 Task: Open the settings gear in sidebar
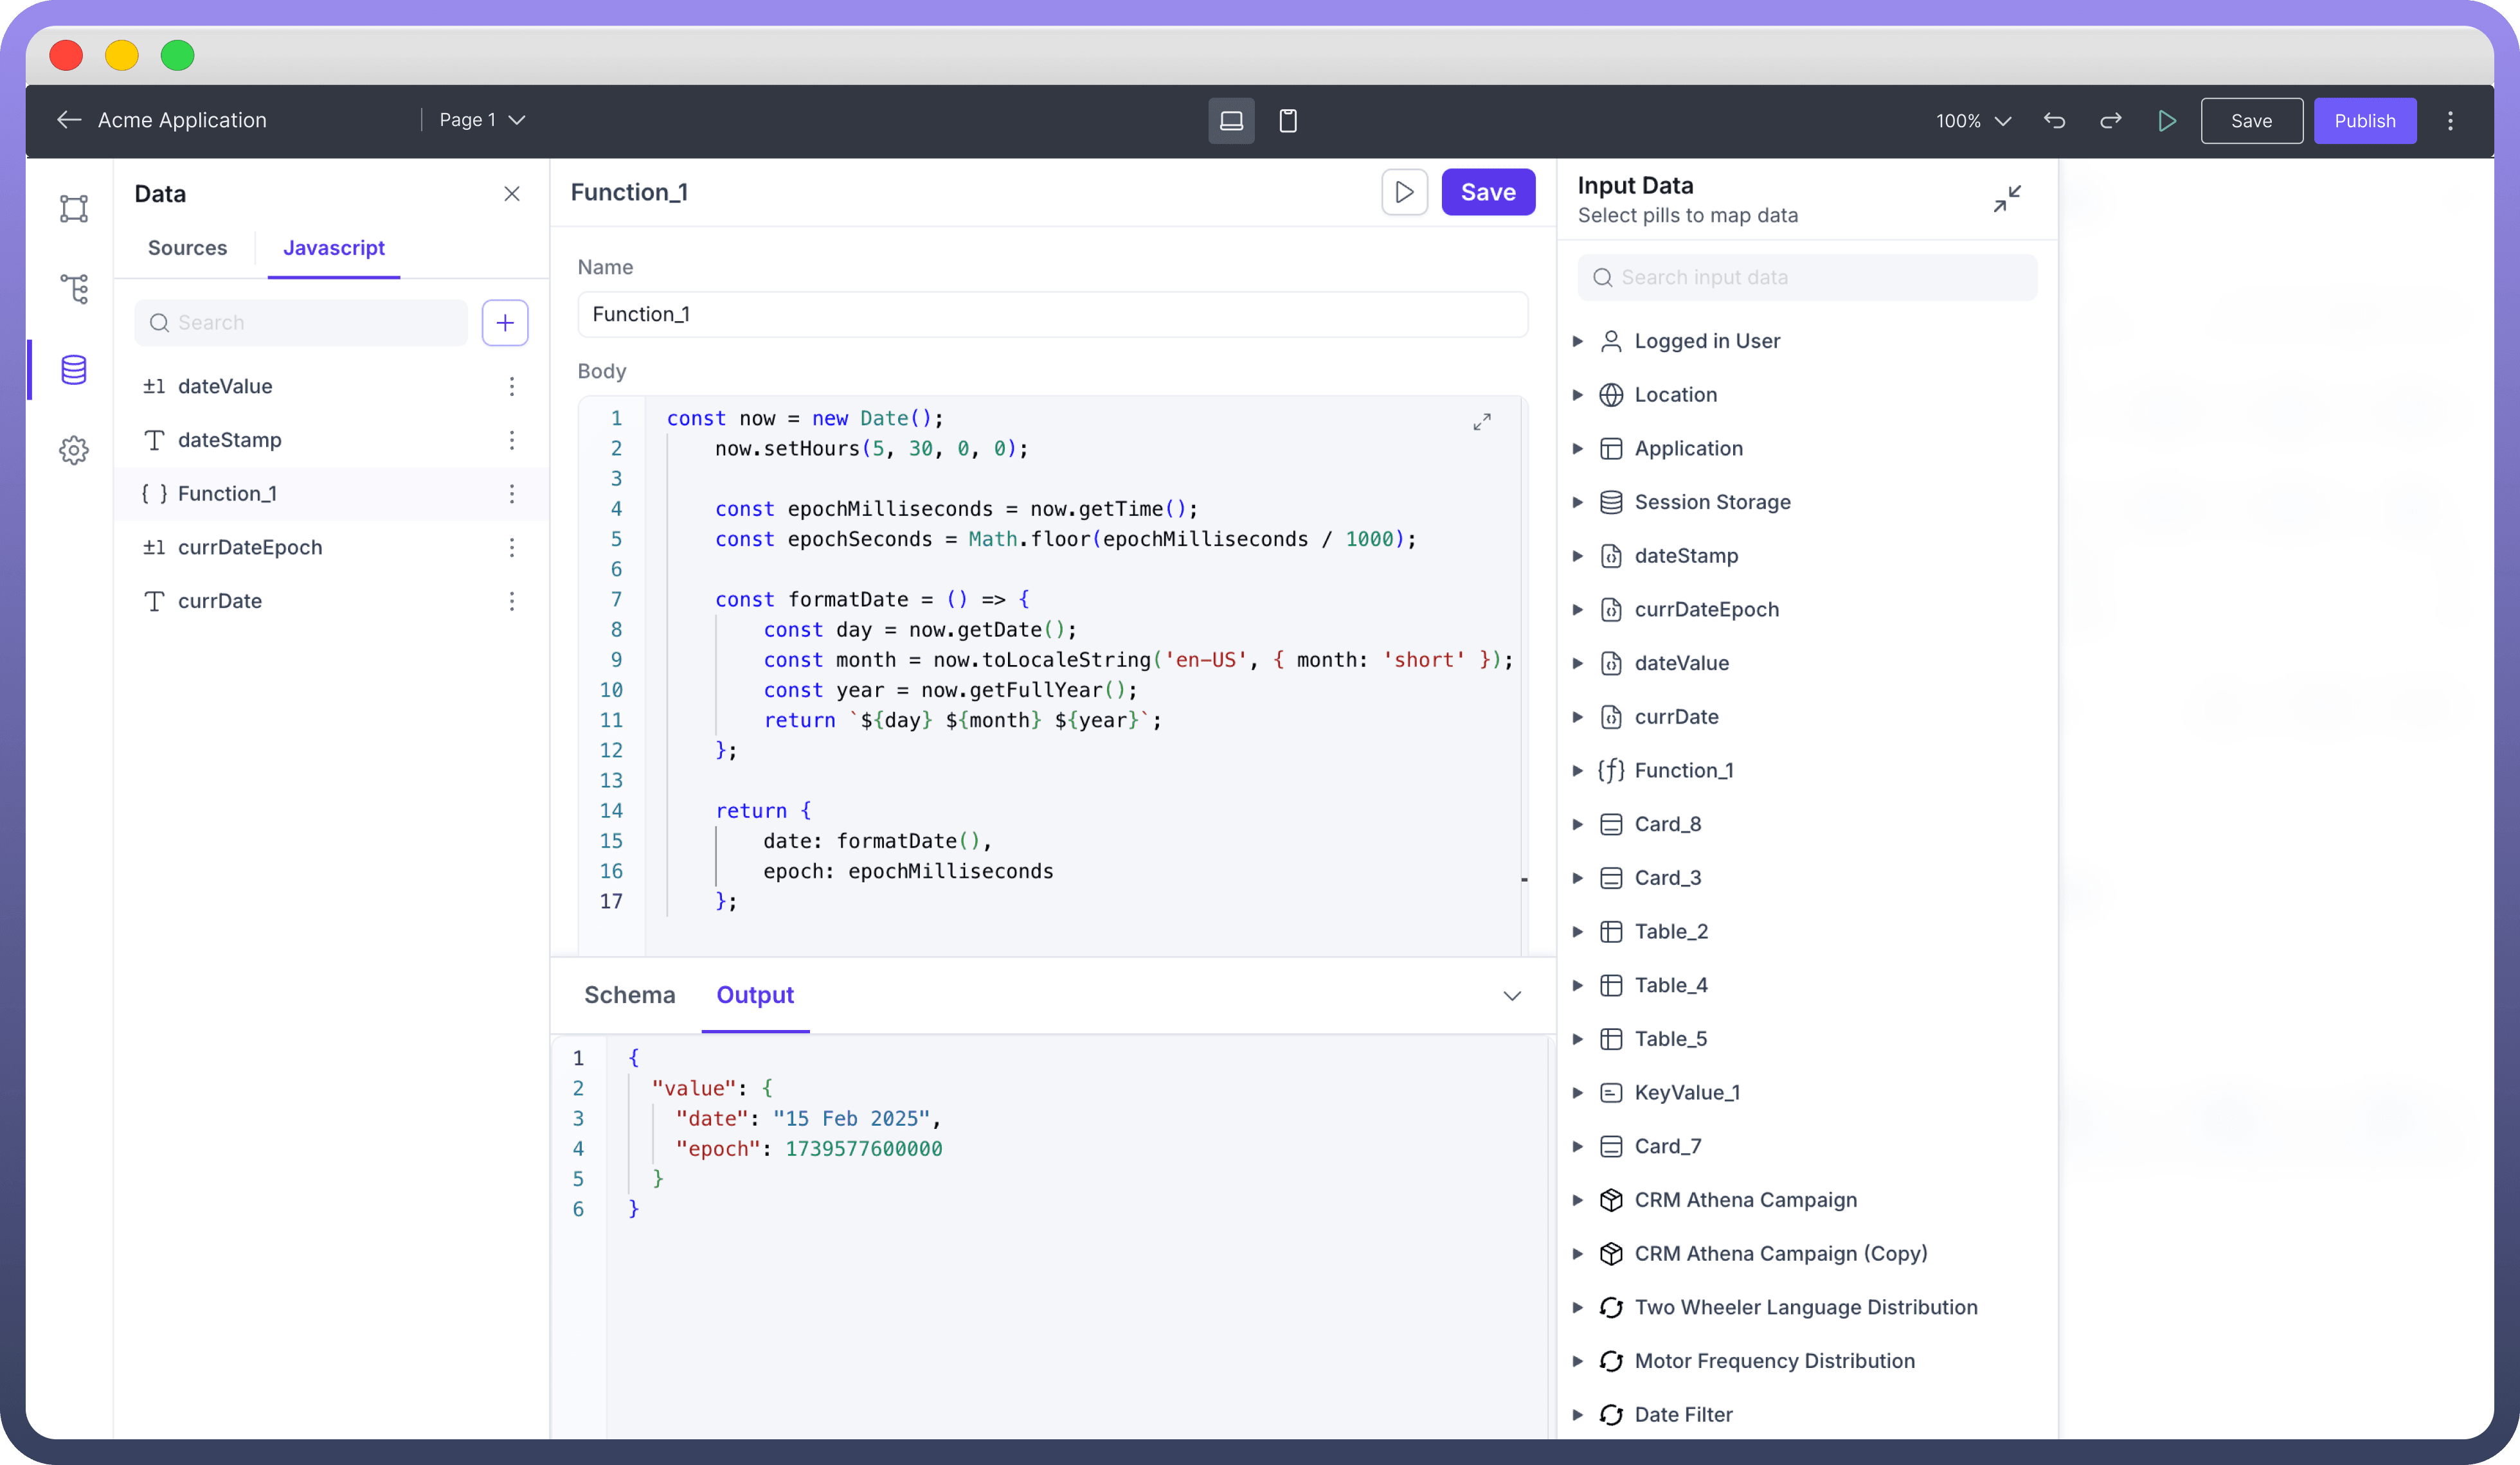pyautogui.click(x=74, y=450)
